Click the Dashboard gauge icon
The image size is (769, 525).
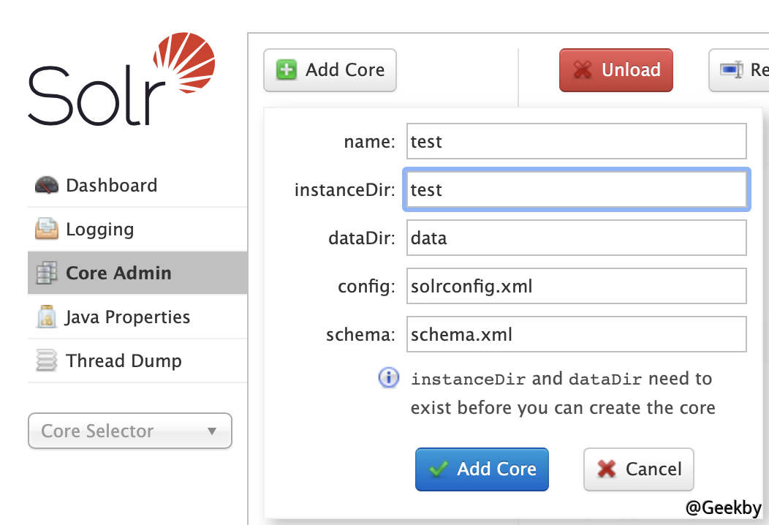click(46, 185)
